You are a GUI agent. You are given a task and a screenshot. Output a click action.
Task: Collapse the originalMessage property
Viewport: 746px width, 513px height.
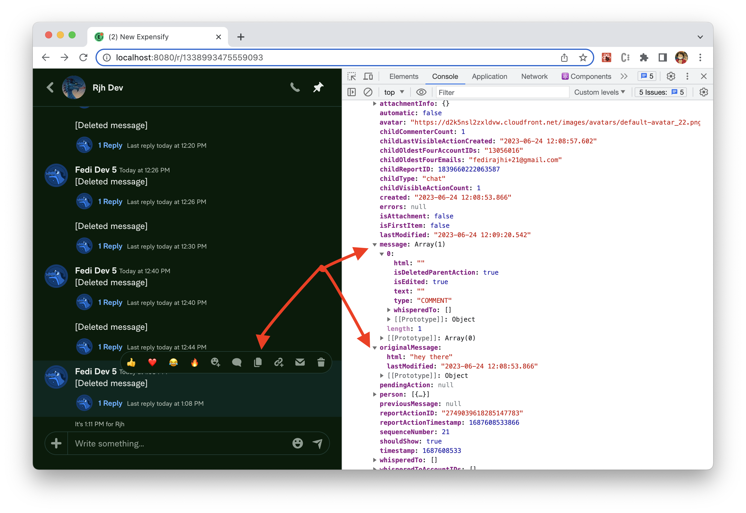pyautogui.click(x=375, y=347)
